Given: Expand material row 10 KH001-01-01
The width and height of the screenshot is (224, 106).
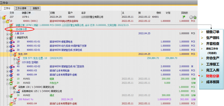Looking at the screenshot, I should [x=7, y=42].
